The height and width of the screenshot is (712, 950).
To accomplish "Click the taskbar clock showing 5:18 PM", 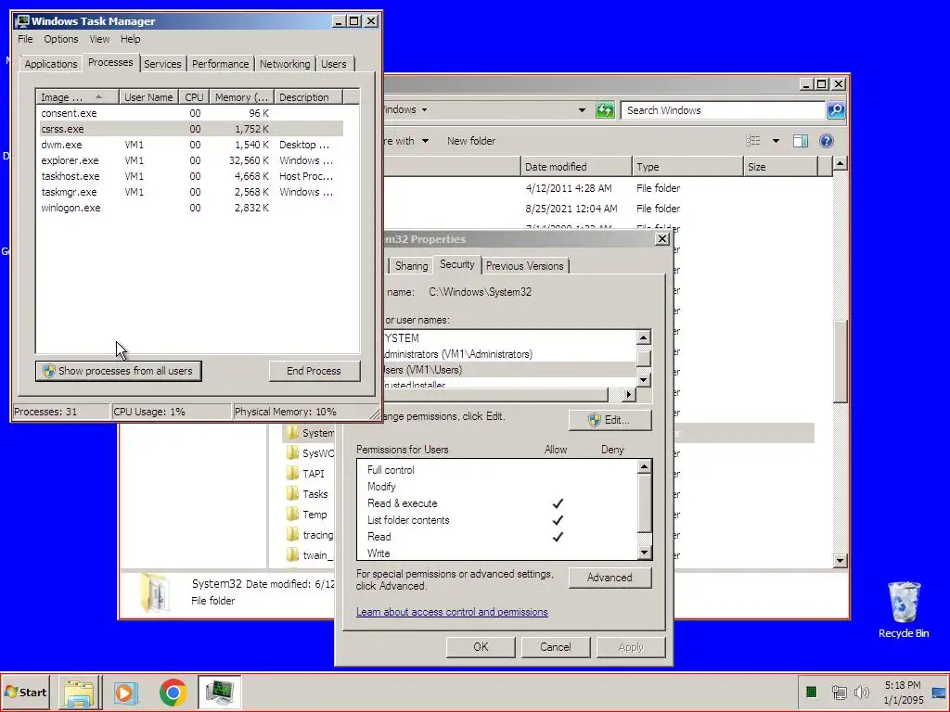I will point(904,693).
